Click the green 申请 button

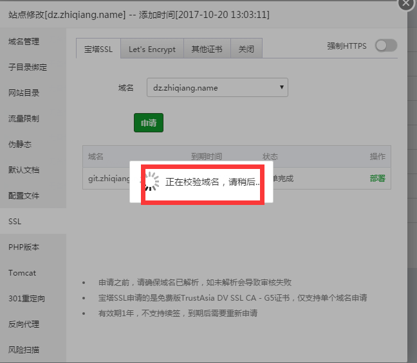pyautogui.click(x=149, y=123)
